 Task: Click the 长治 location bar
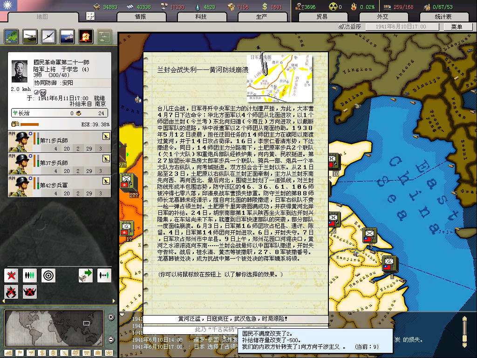pyautogui.click(x=60, y=113)
